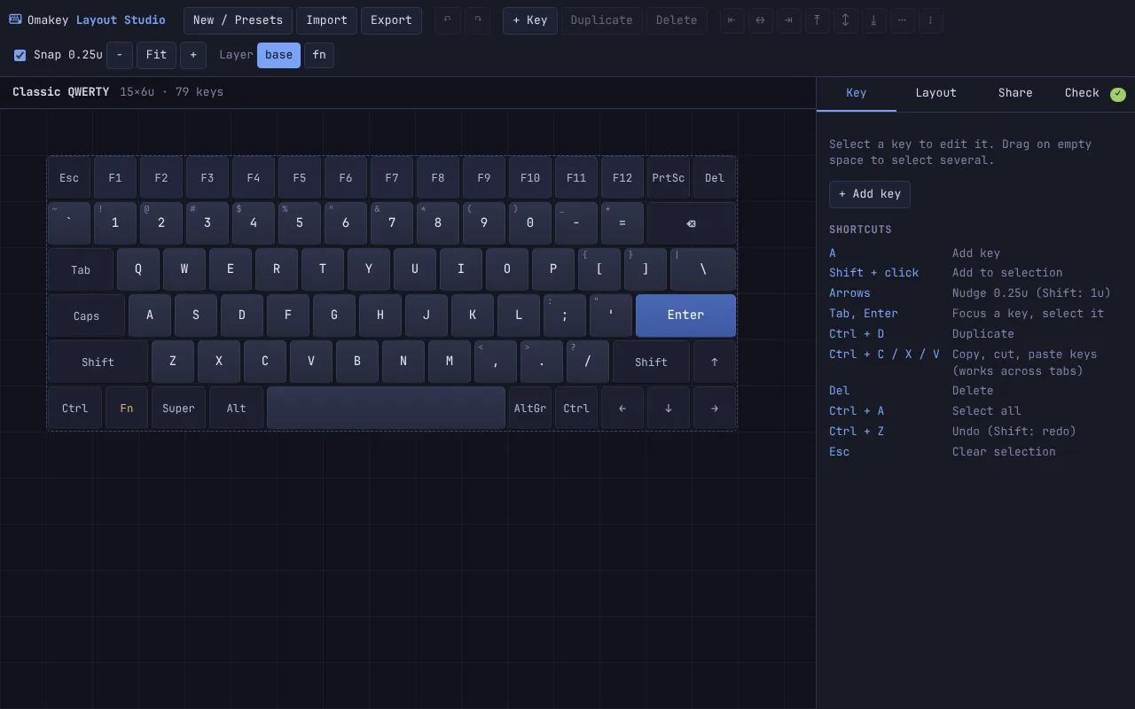Image resolution: width=1135 pixels, height=709 pixels.
Task: Click the green check status badge
Action: [x=1118, y=94]
